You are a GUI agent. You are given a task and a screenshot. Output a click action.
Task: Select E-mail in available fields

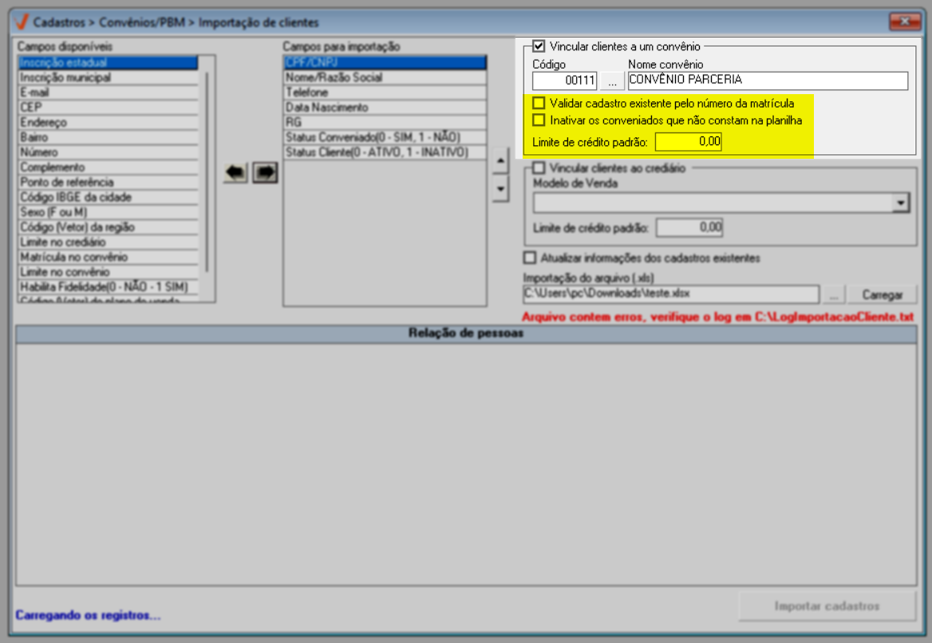click(x=109, y=92)
